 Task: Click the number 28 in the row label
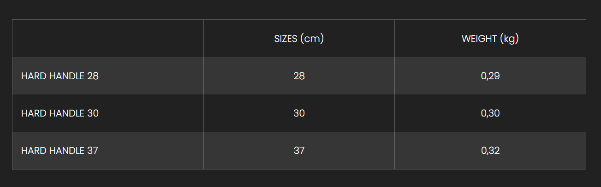coord(93,76)
